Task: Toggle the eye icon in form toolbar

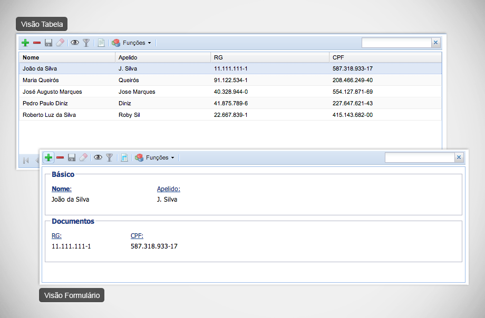Action: [x=98, y=157]
